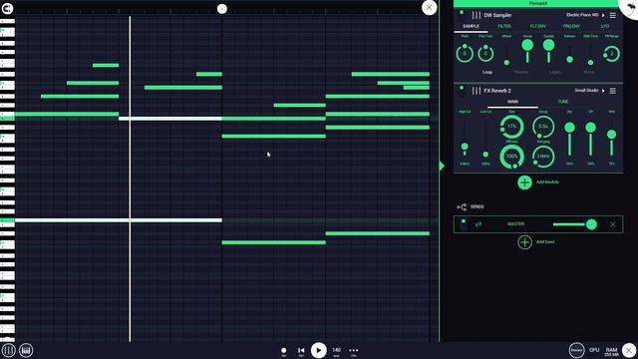Toggle the Preview button
638x359 pixels.
click(x=576, y=350)
